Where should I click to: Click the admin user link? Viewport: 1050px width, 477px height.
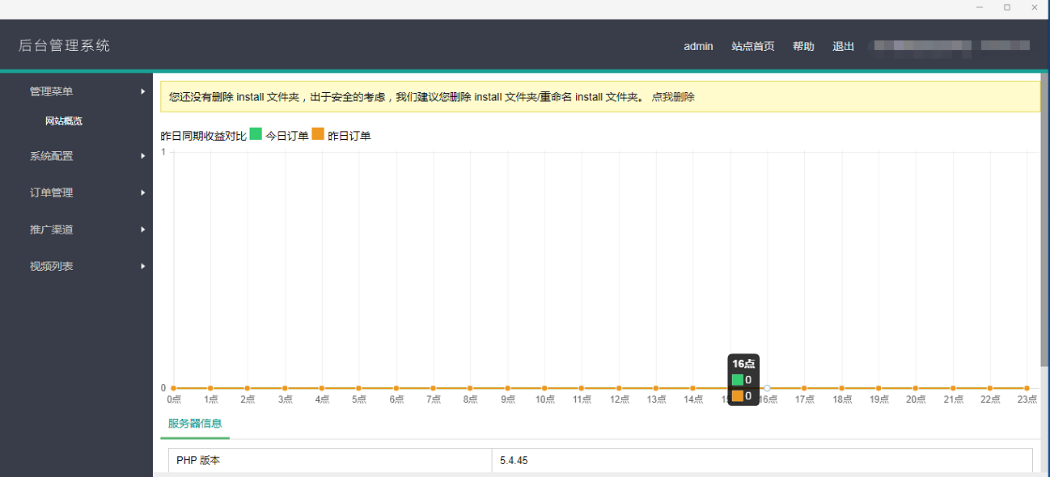(698, 46)
